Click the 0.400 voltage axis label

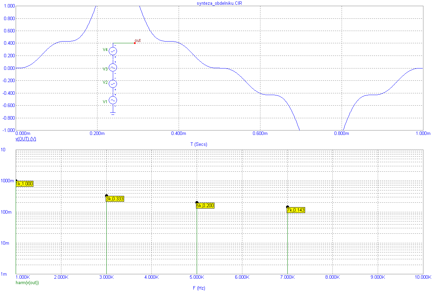[9, 43]
